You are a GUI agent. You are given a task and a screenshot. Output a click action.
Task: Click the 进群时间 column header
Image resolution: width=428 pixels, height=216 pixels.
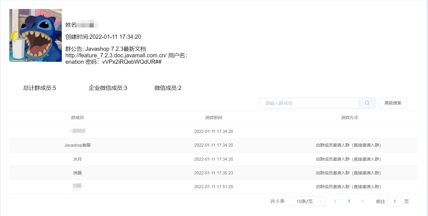[x=214, y=118]
